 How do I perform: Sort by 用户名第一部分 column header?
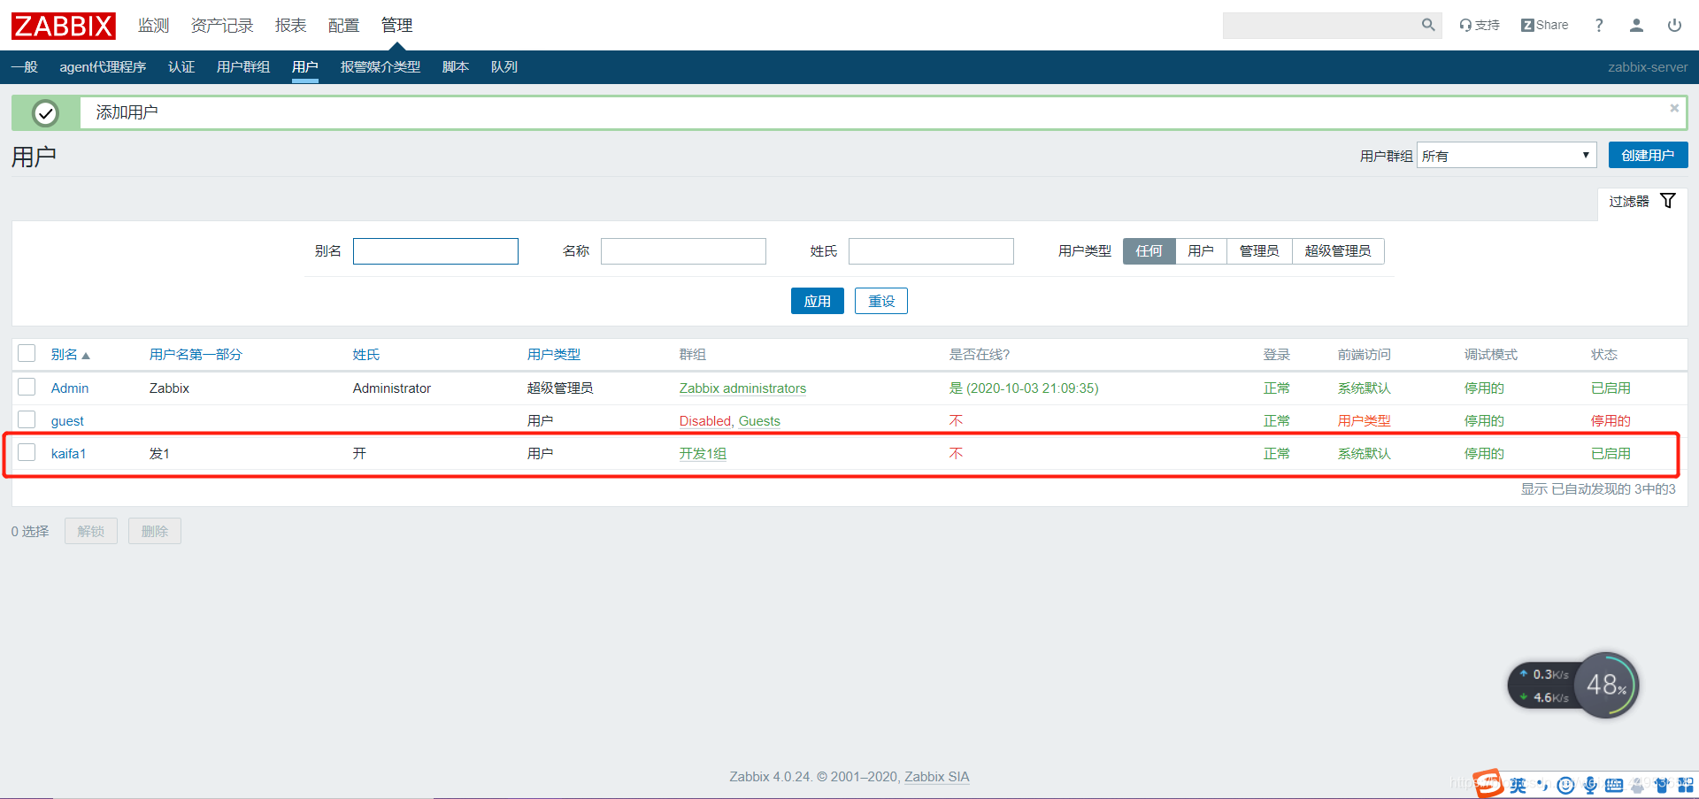pos(196,355)
